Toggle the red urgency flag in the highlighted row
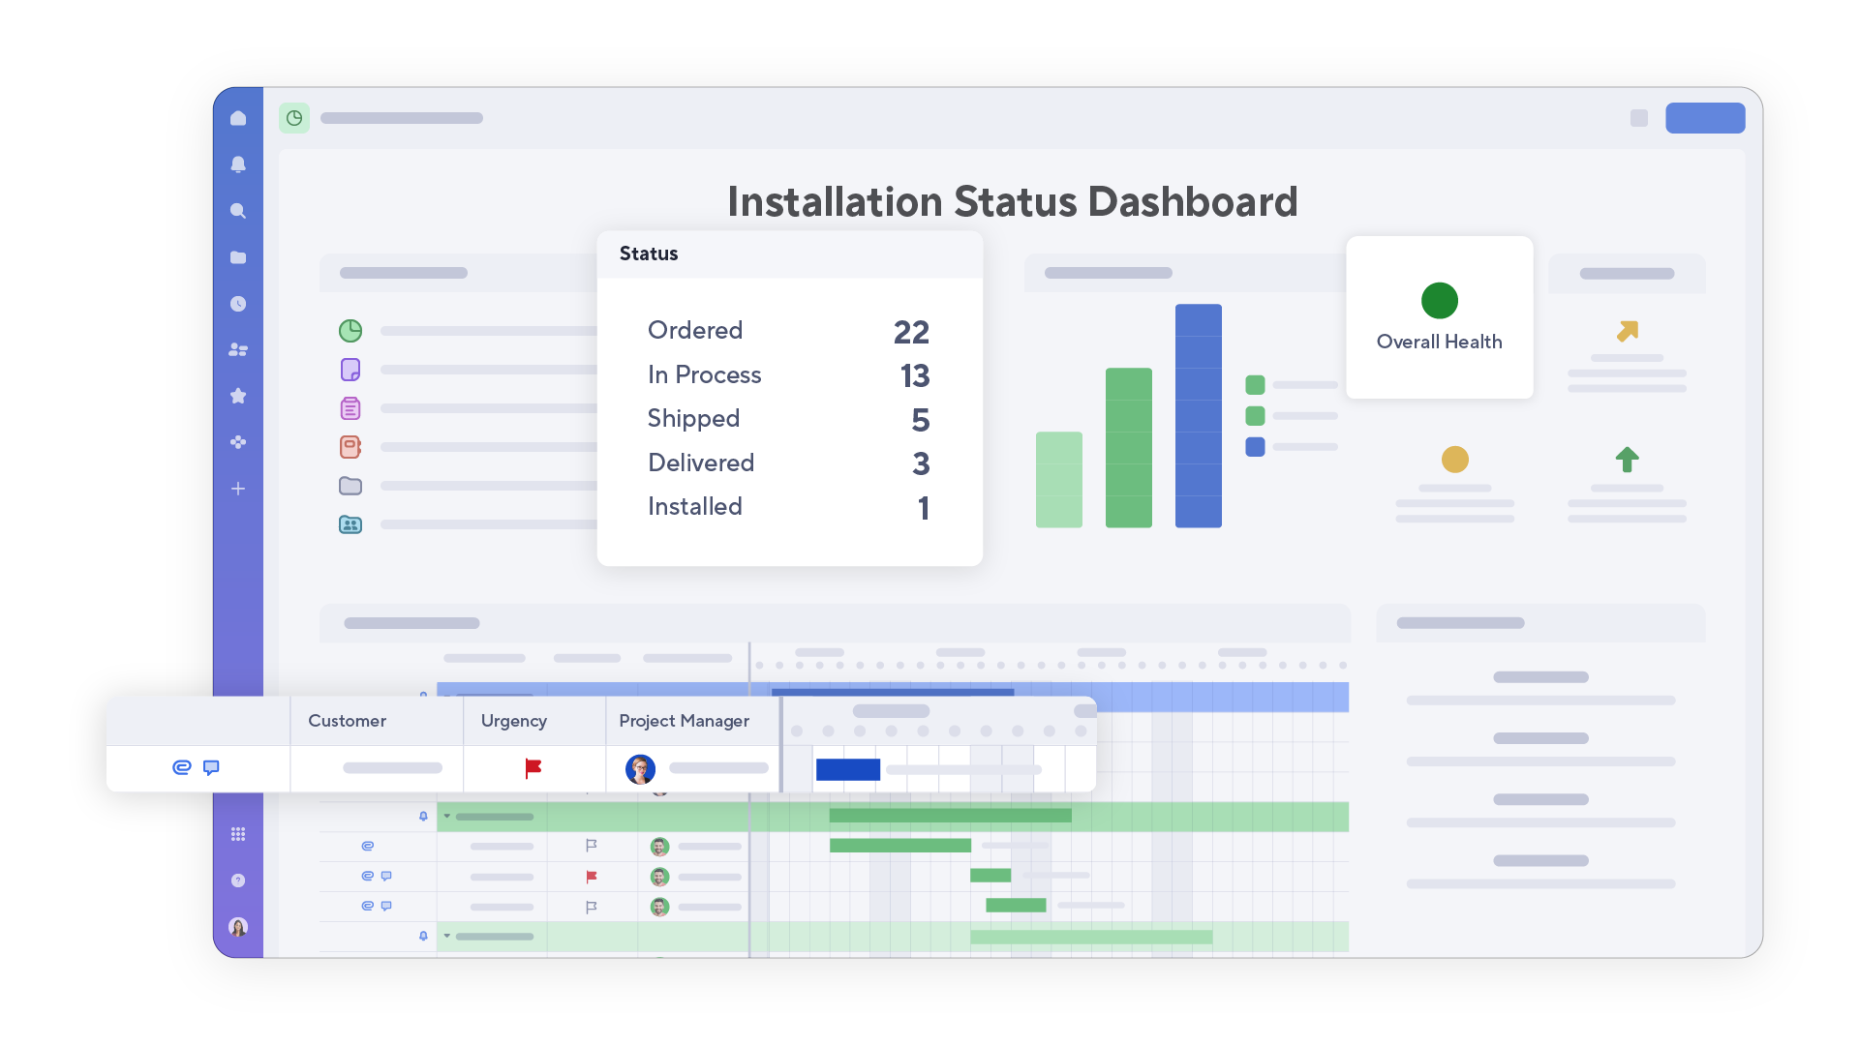Image resolution: width=1859 pixels, height=1045 pixels. pyautogui.click(x=533, y=768)
